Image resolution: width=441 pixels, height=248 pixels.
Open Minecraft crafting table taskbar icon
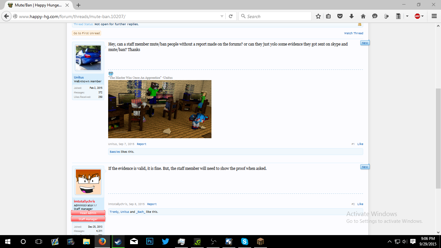(x=261, y=242)
